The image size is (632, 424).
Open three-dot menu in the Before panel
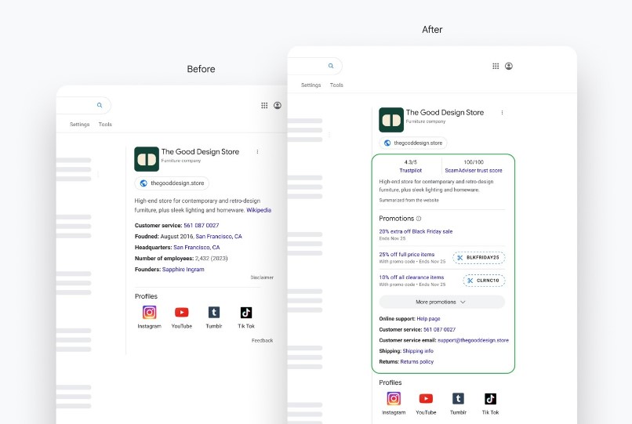pyautogui.click(x=257, y=152)
